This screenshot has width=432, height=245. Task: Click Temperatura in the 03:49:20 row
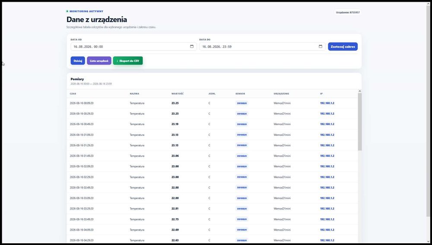point(137,219)
